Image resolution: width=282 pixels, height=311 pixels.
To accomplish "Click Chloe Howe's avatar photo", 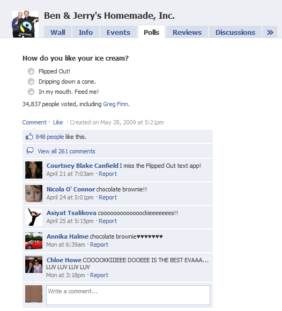I will (34, 264).
